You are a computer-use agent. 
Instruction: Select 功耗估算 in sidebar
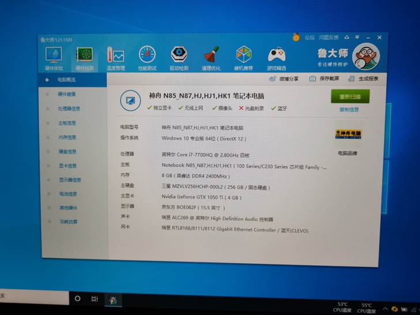69,222
